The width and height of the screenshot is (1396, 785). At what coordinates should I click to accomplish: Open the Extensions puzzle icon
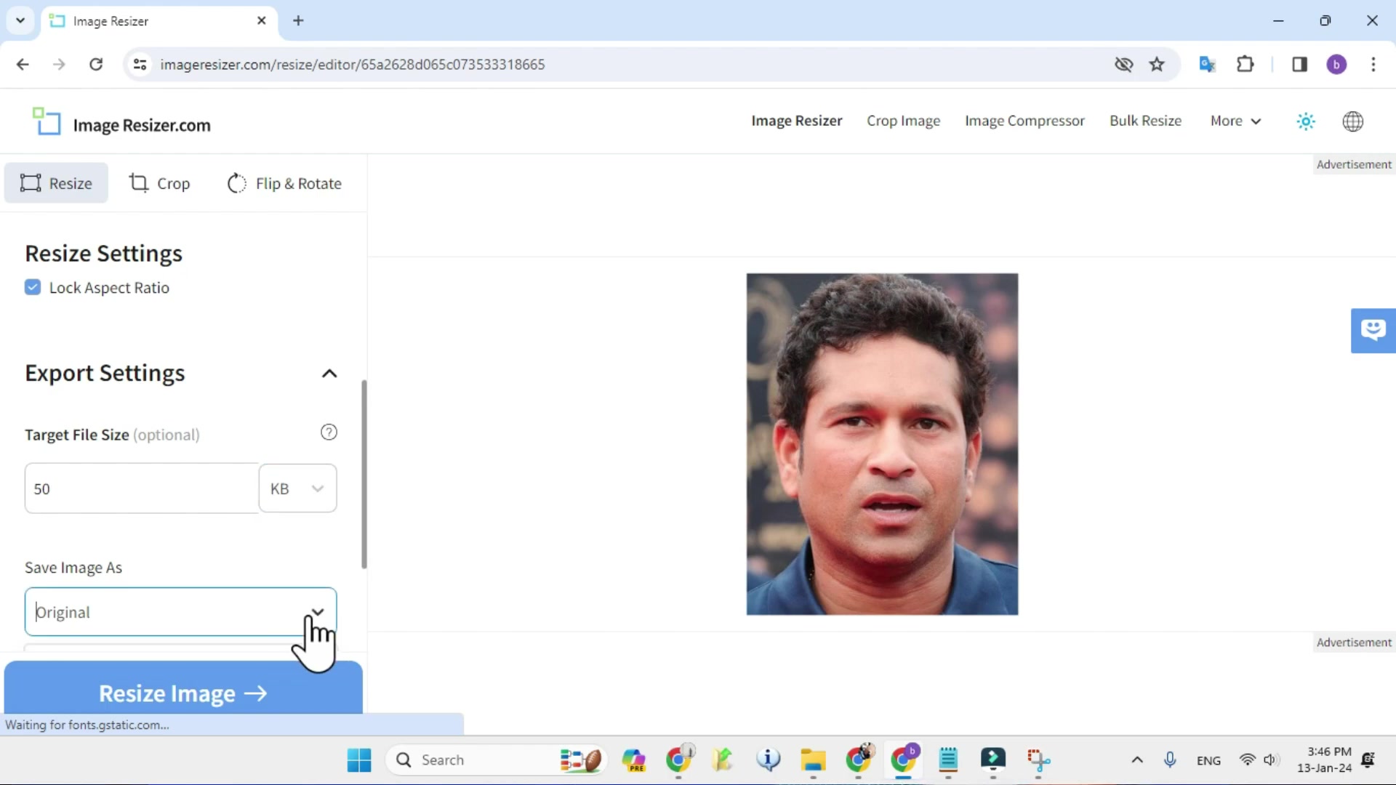click(x=1245, y=64)
